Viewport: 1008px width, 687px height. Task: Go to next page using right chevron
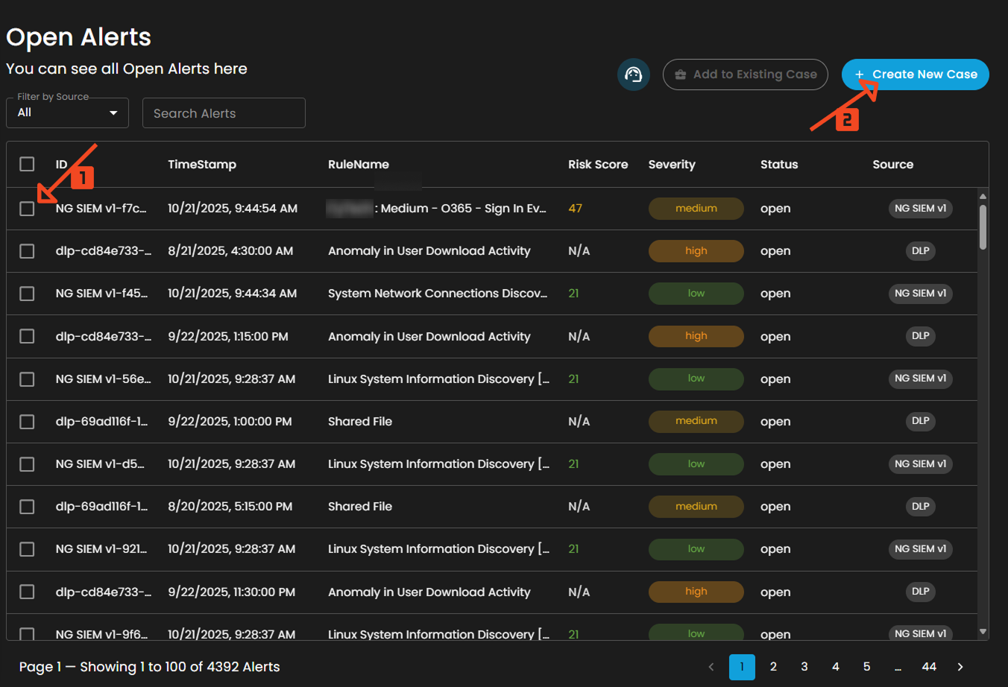[x=960, y=667]
